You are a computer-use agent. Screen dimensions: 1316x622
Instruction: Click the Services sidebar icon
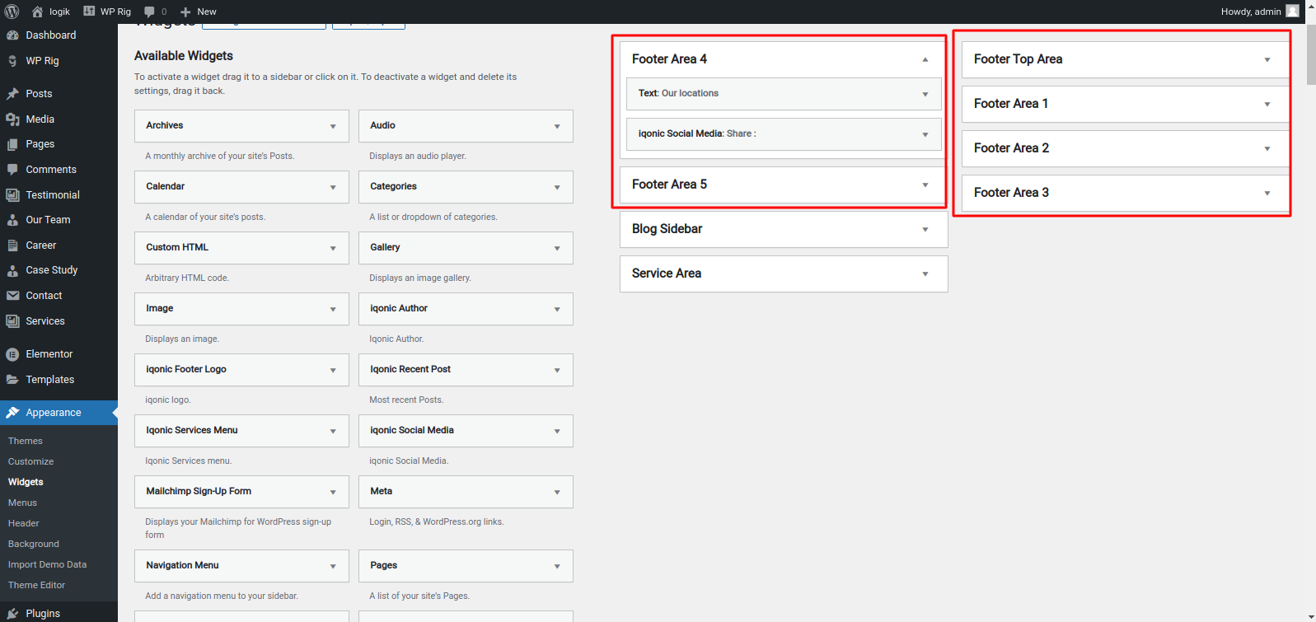click(x=12, y=321)
